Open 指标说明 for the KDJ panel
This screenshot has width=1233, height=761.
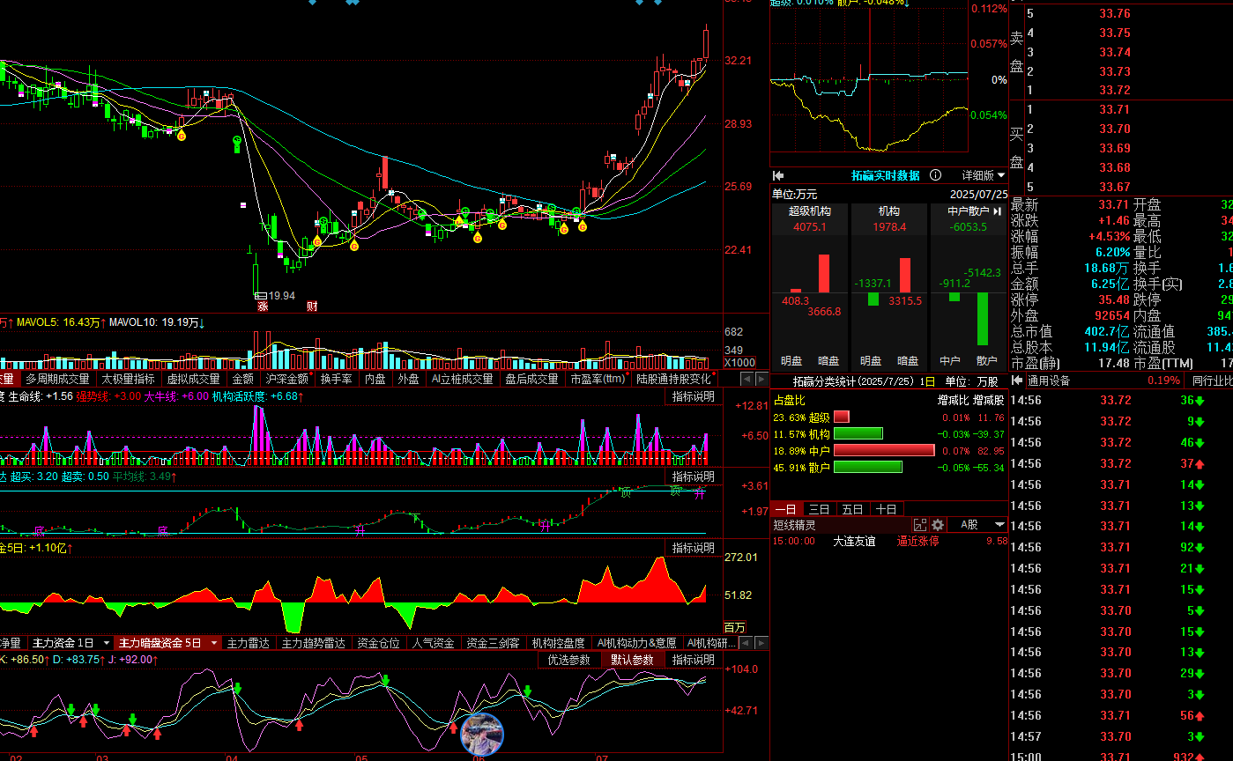pyautogui.click(x=694, y=660)
